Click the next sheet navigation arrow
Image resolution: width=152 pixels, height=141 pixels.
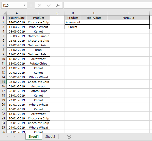click(x=15, y=137)
